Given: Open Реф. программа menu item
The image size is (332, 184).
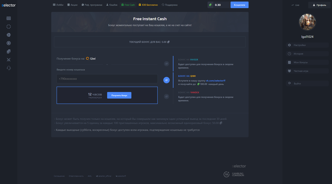Looking at the screenshot, I should [92, 5].
